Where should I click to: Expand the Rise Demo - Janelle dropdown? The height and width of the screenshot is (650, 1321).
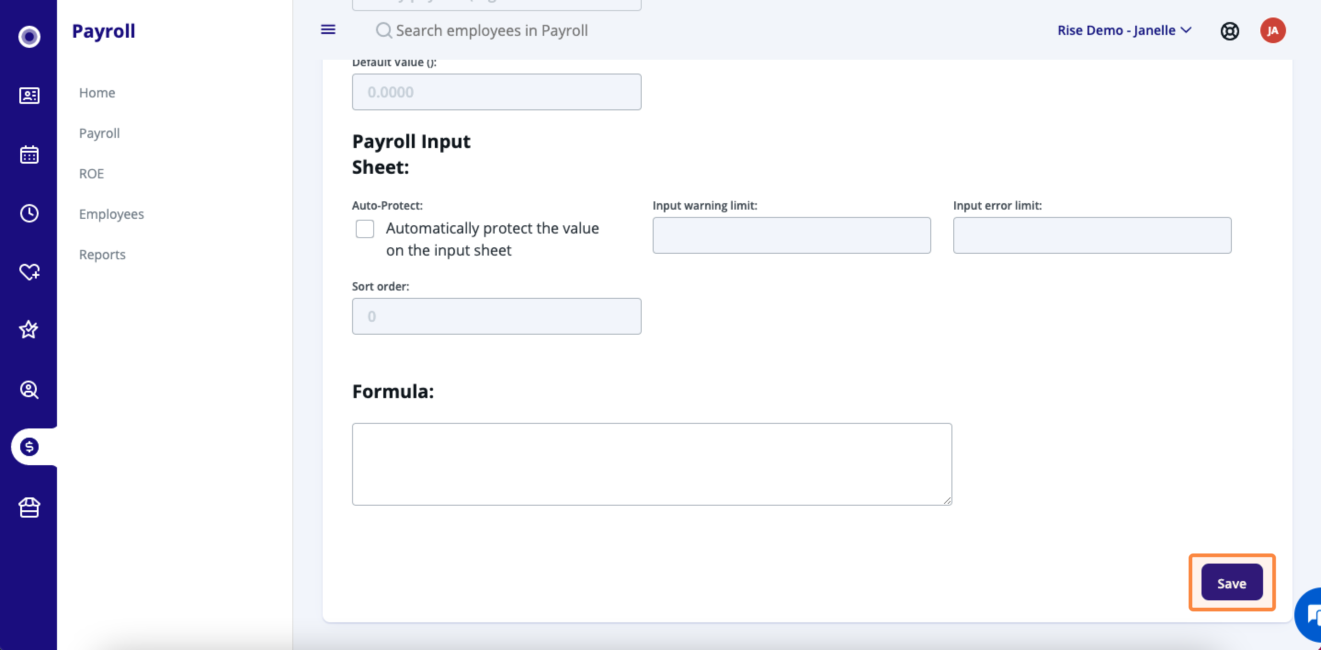(x=1123, y=30)
